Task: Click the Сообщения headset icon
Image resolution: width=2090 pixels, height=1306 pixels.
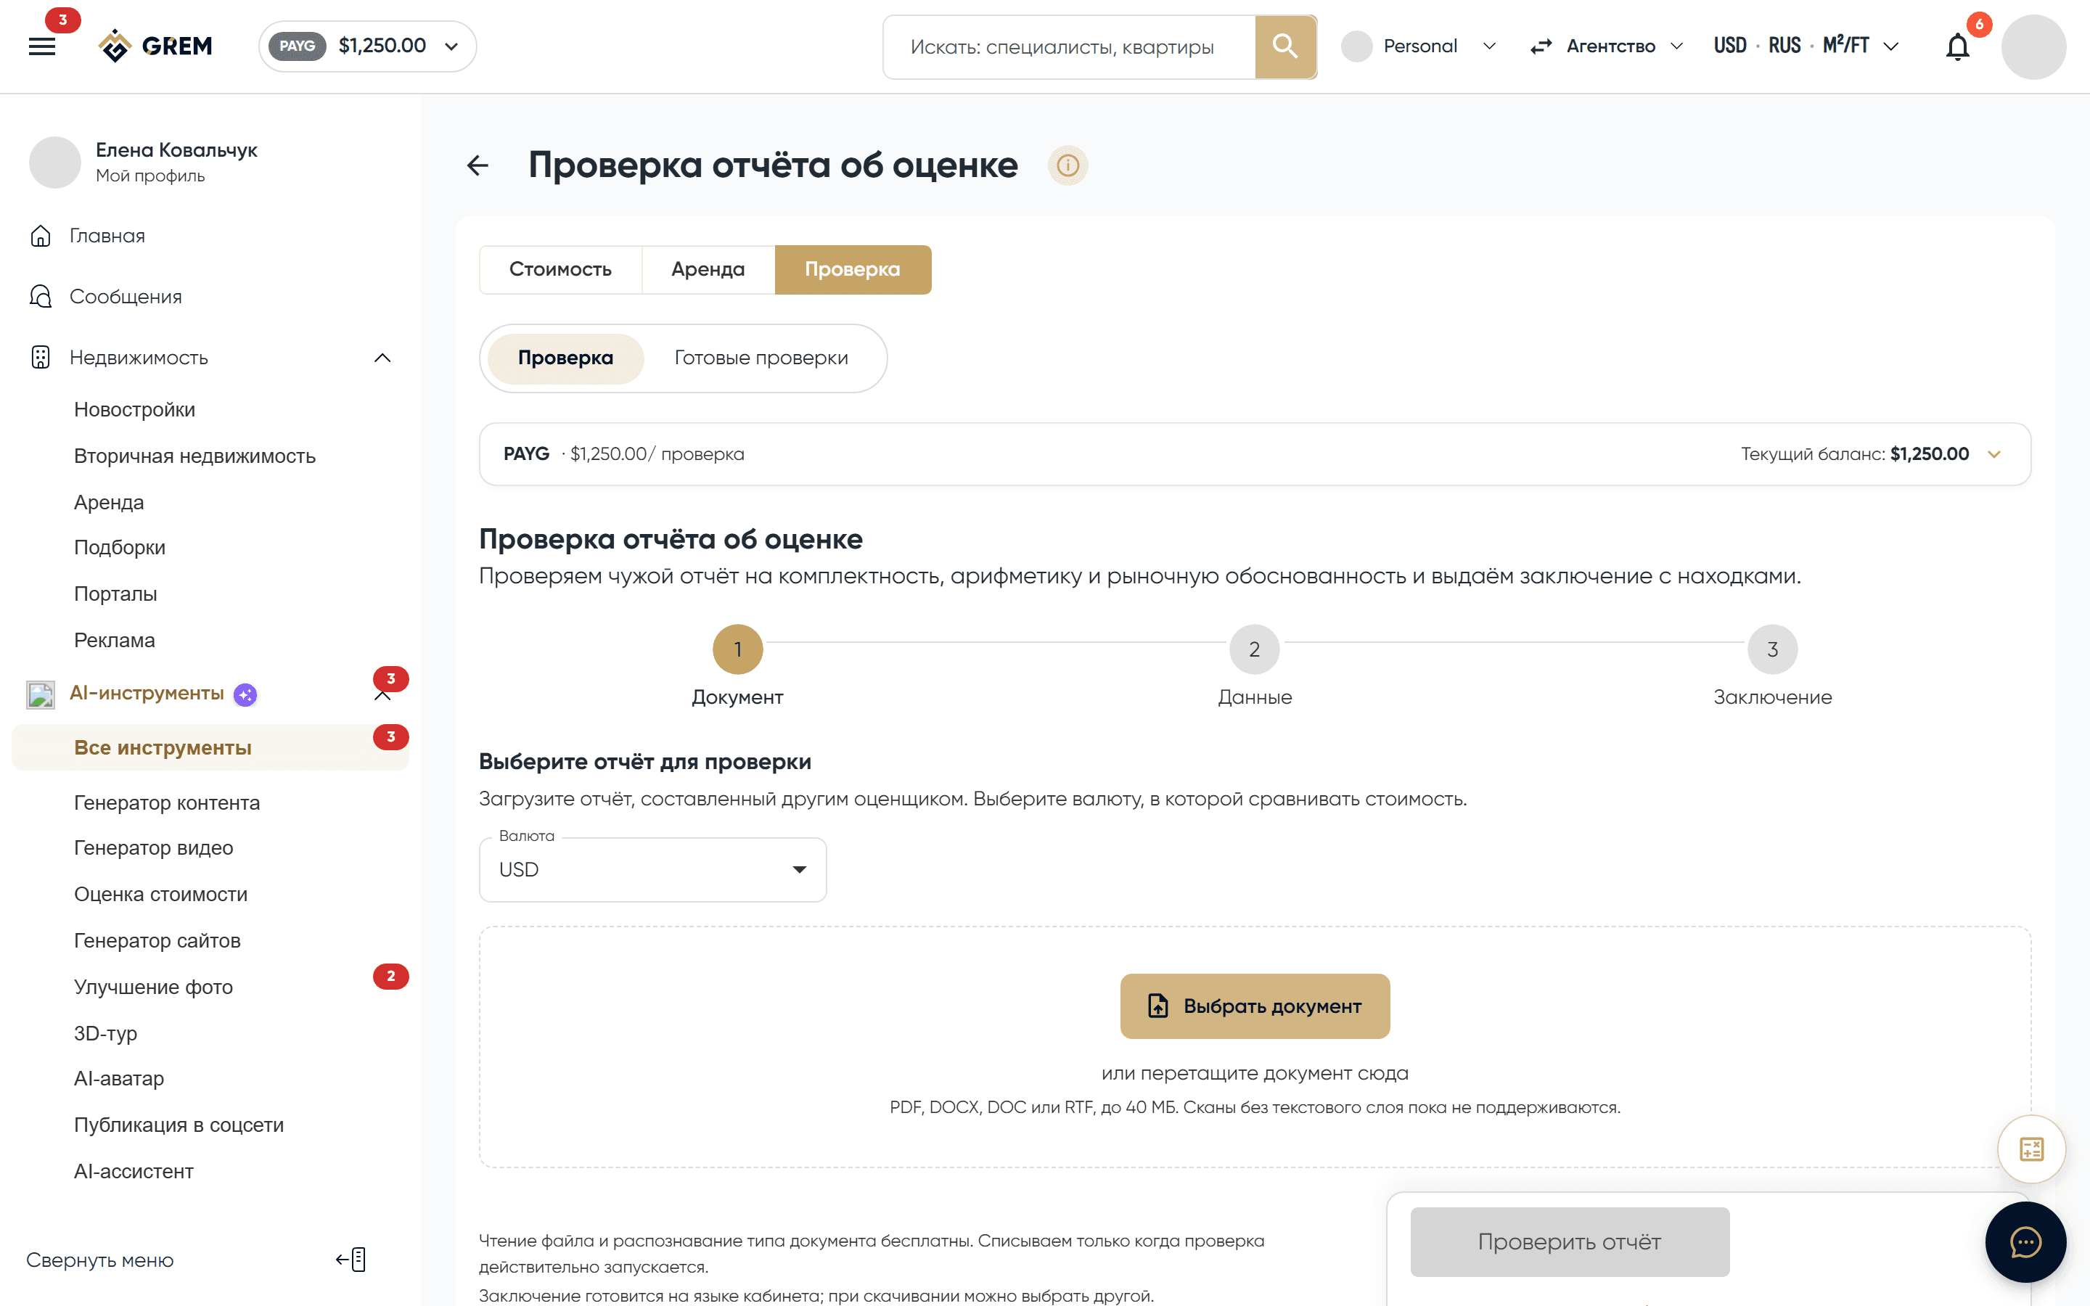Action: click(41, 296)
